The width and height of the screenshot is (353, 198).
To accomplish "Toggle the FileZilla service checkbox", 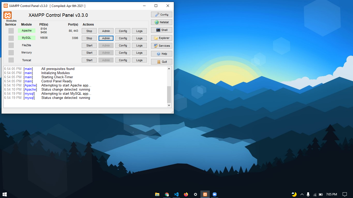I will (x=11, y=45).
